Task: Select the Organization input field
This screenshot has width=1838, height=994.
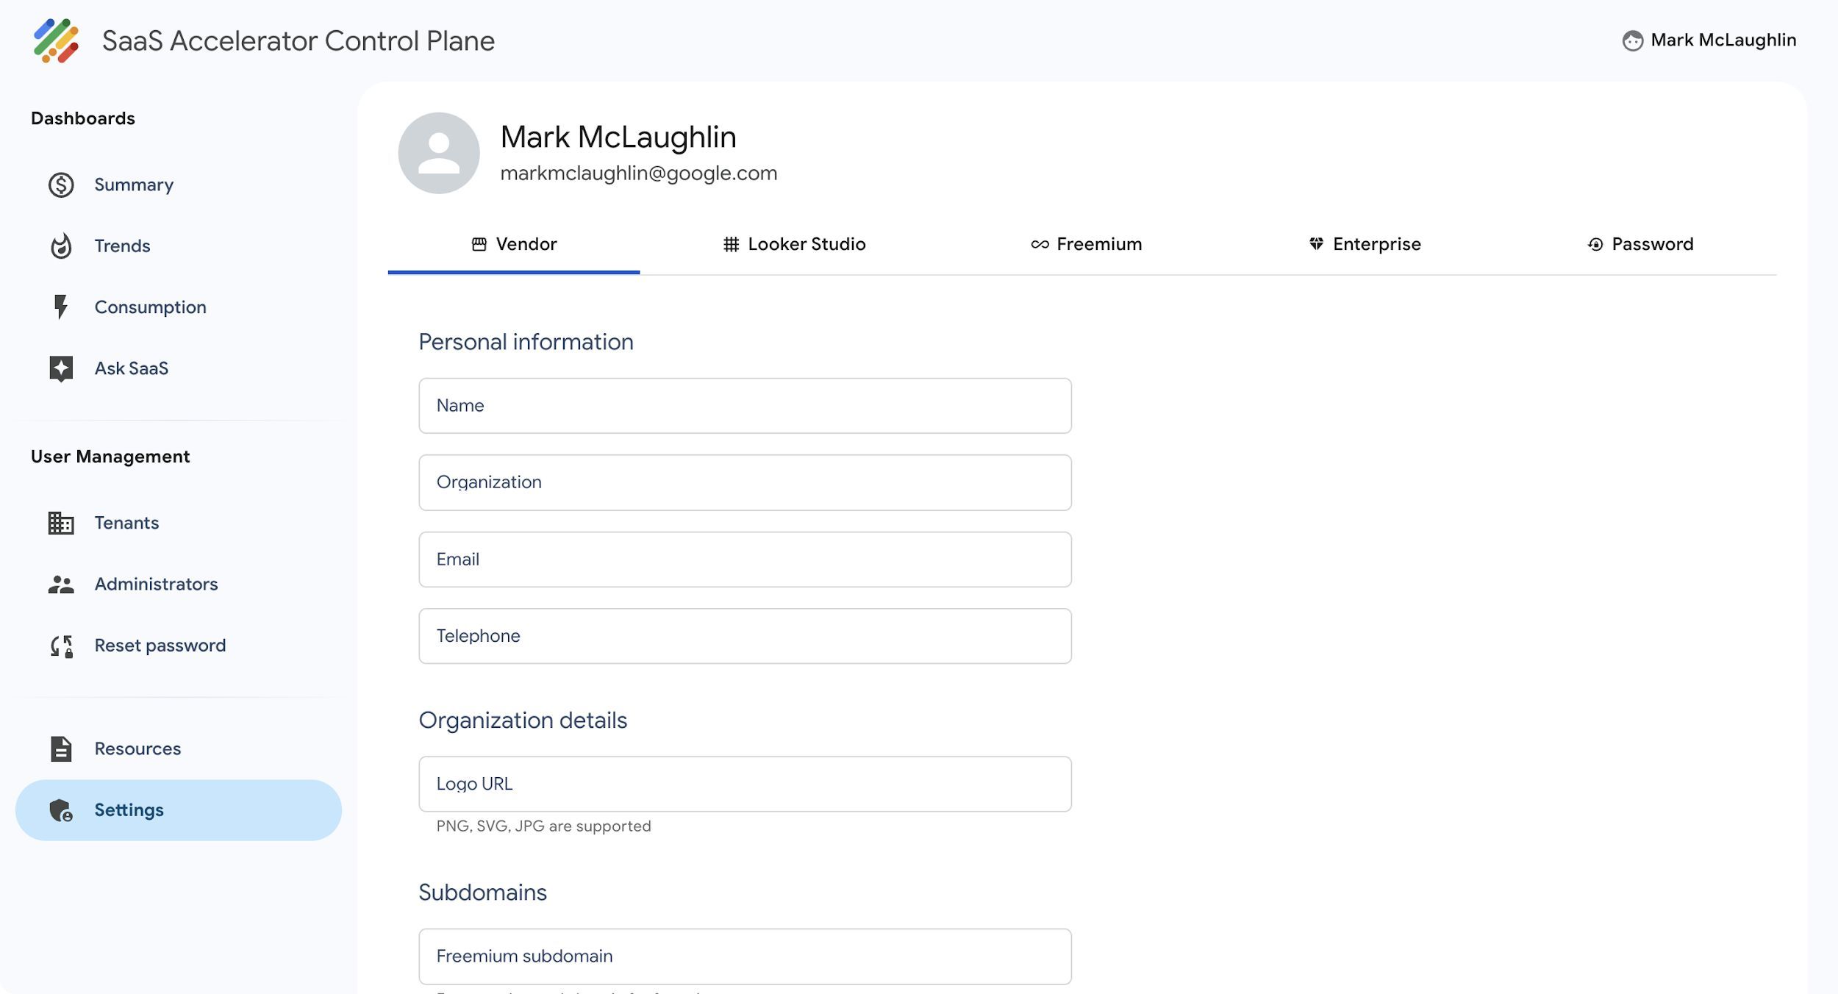Action: 744,482
